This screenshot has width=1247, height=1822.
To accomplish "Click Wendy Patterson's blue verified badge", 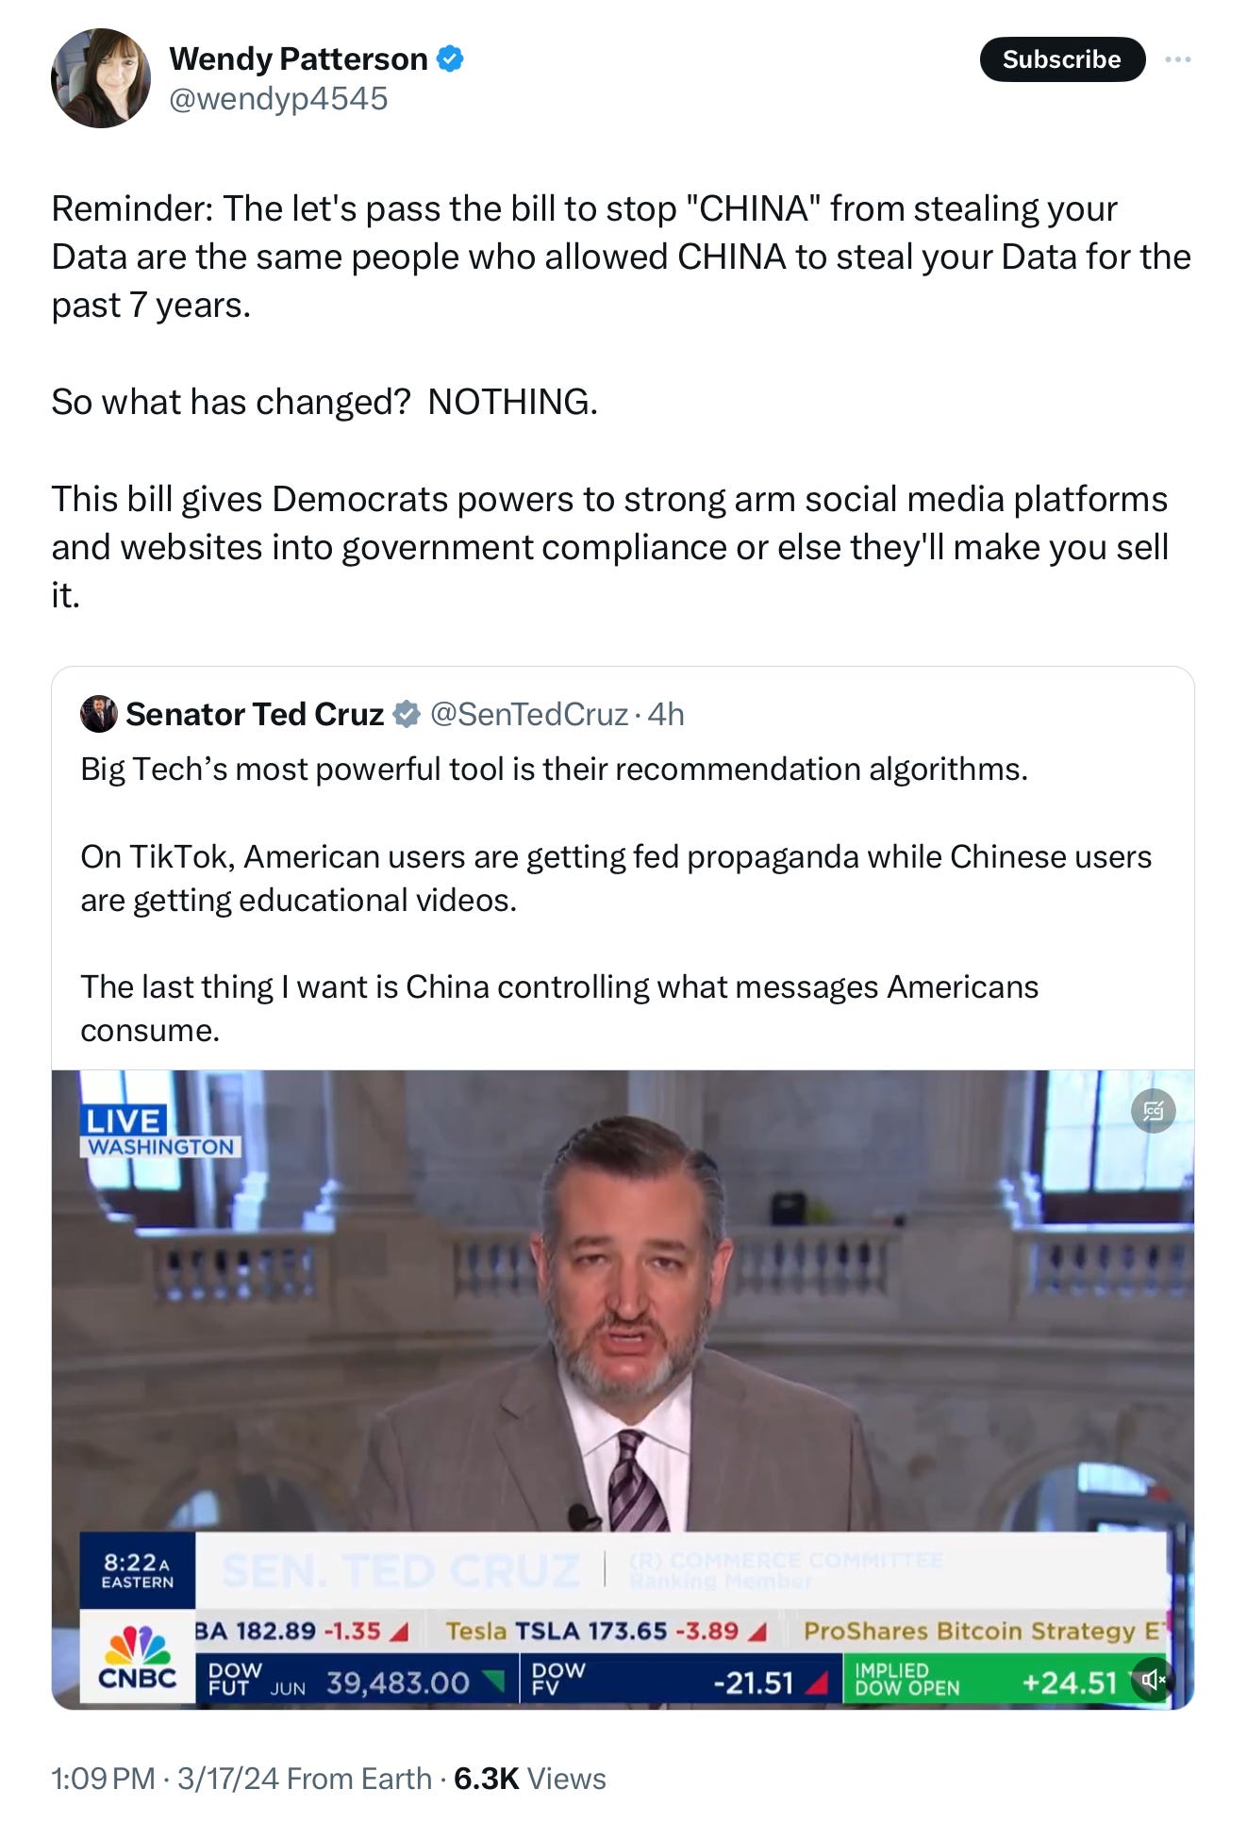I will click(x=451, y=58).
